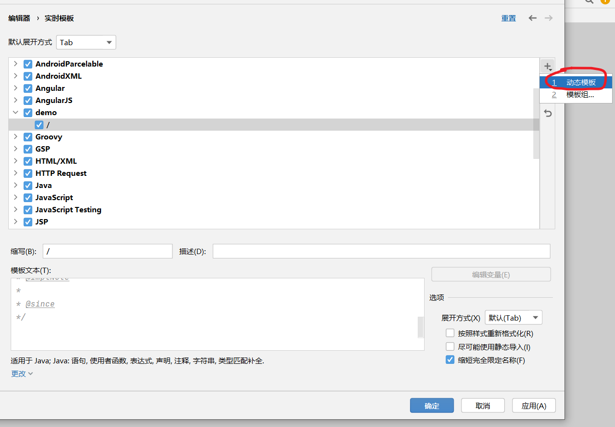Click the 编辑器 breadcrumb
The image size is (615, 427).
pos(19,18)
